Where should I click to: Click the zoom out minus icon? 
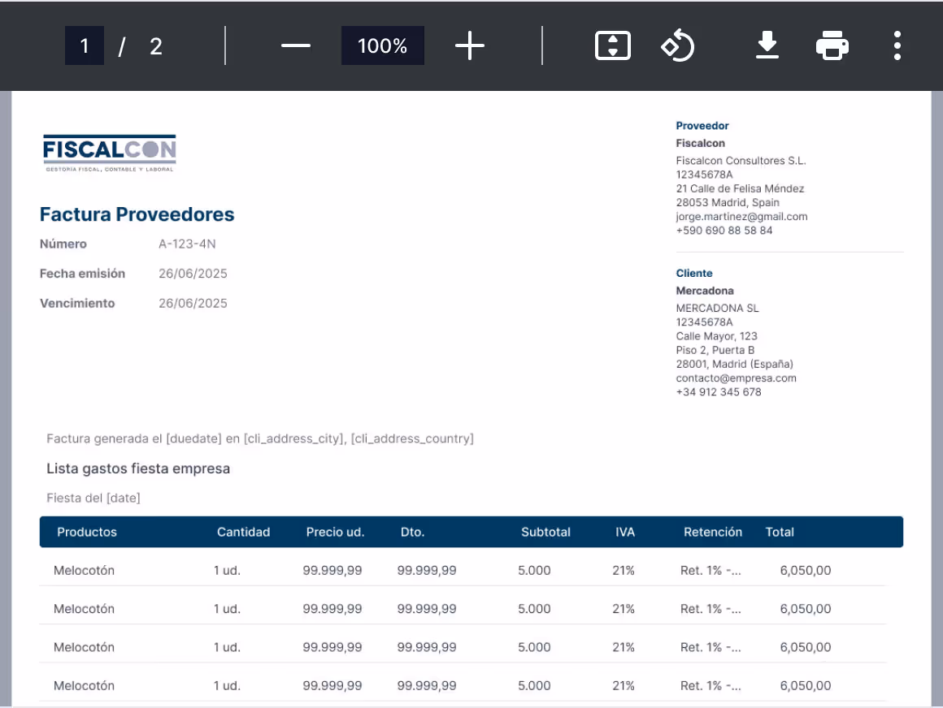295,45
